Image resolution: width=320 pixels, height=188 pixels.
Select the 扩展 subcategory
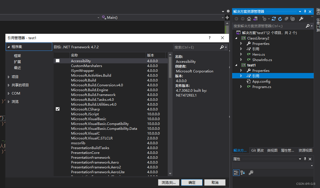17,62
